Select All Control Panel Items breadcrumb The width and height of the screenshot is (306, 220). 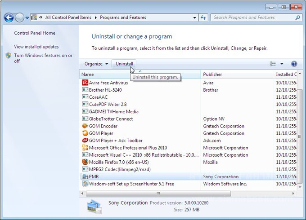[68, 18]
